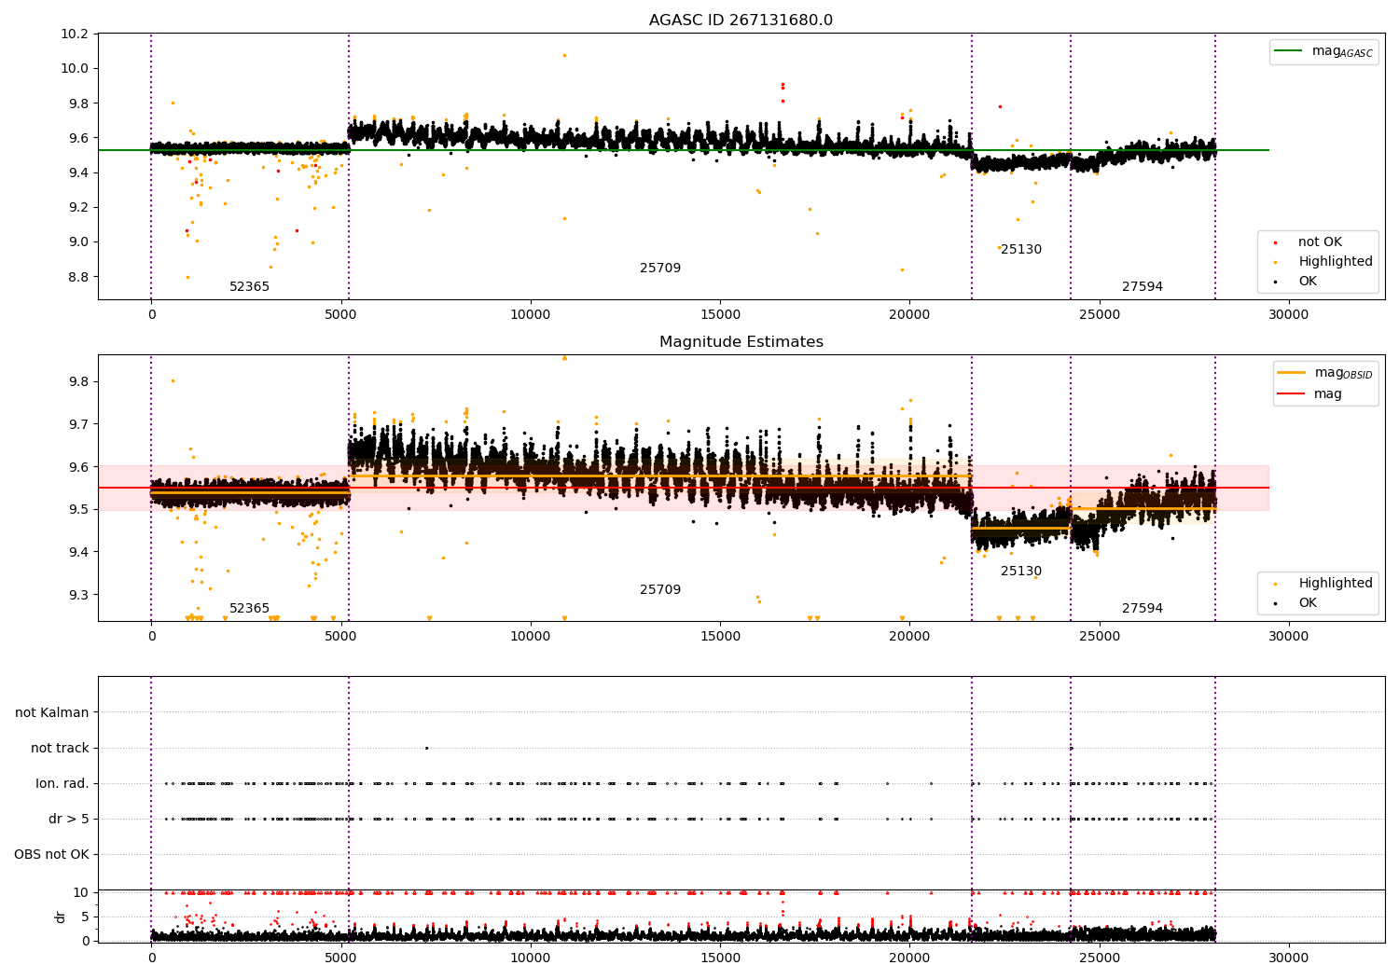Image resolution: width=1399 pixels, height=979 pixels.
Task: Click the red 'mag' legend entry
Action: click(x=1309, y=394)
